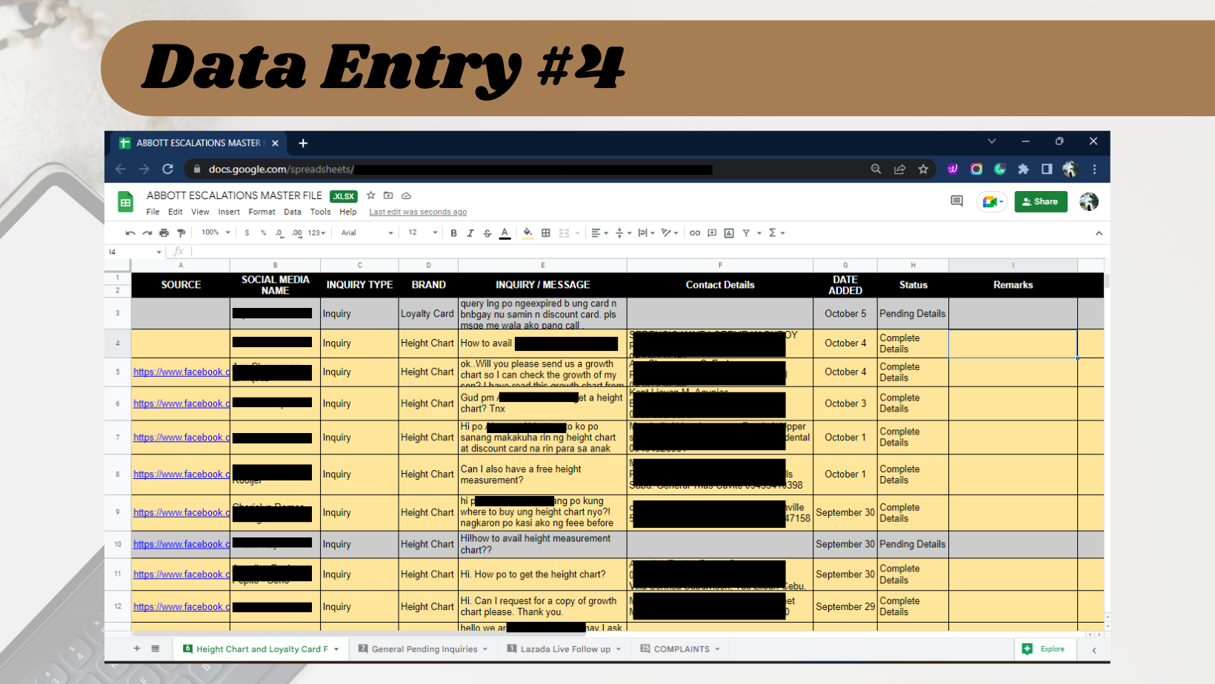Decrease decimal places
1215x684 pixels.
pyautogui.click(x=279, y=233)
